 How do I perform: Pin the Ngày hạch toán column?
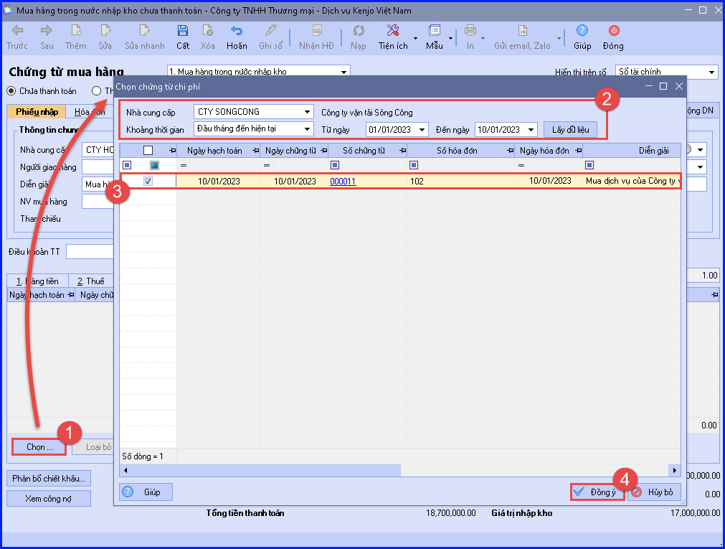tap(255, 151)
